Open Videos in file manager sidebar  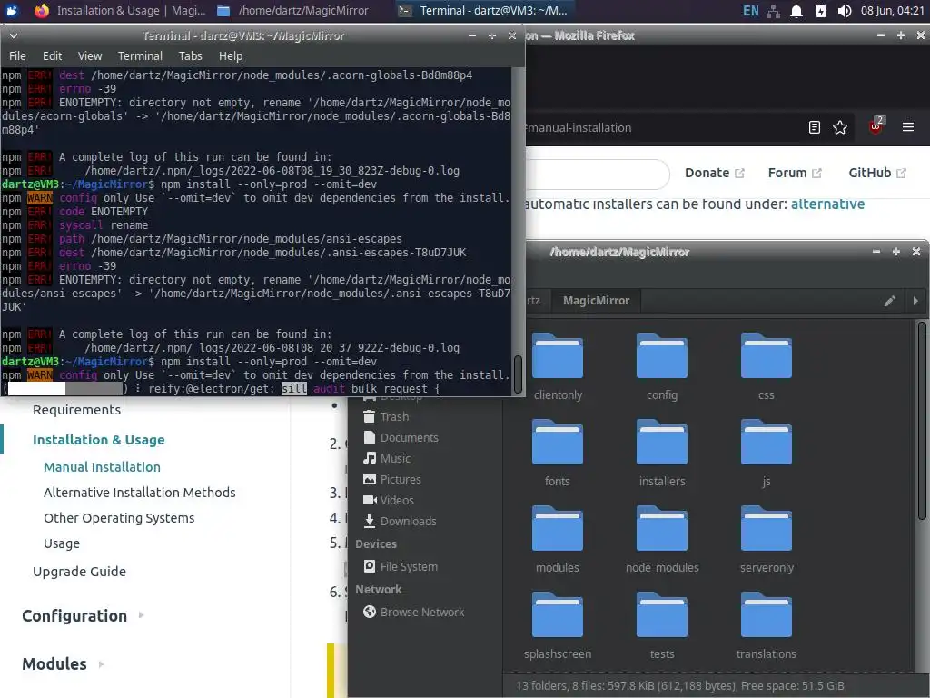(x=389, y=500)
